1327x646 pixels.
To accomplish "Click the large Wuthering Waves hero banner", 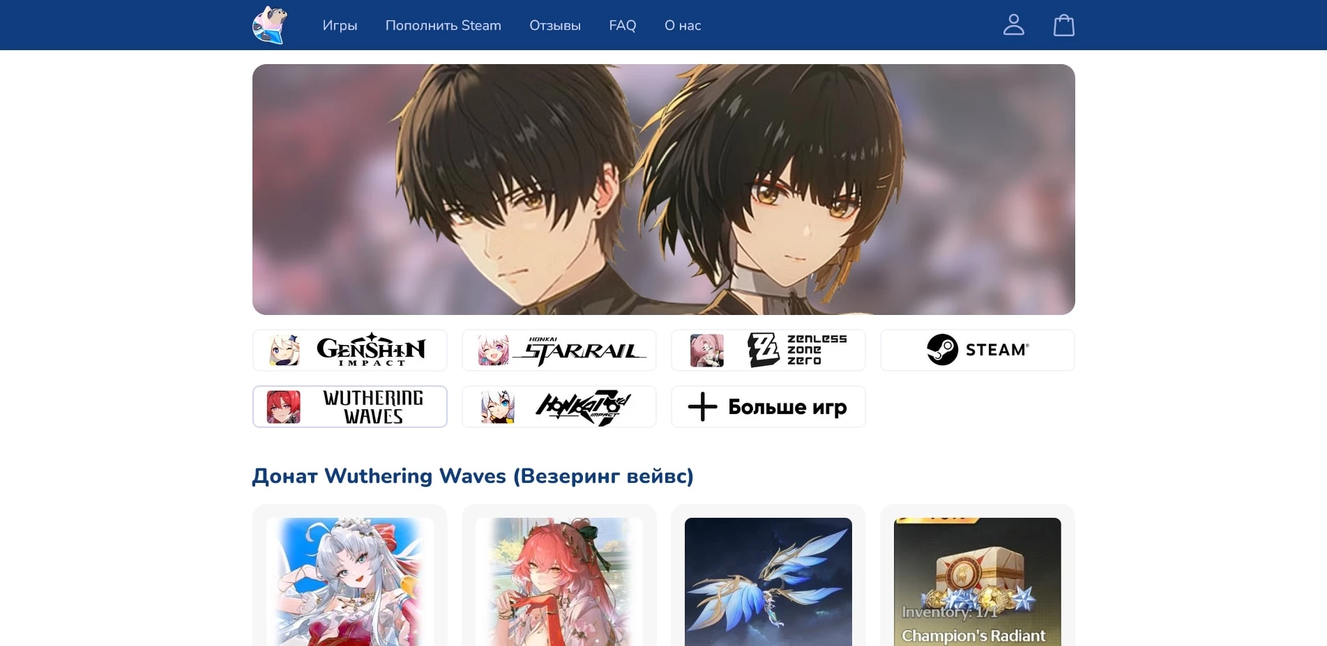I will click(x=663, y=190).
